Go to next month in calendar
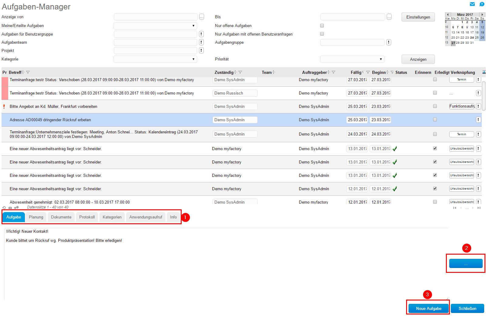This screenshot has height=316, width=486. point(482,14)
